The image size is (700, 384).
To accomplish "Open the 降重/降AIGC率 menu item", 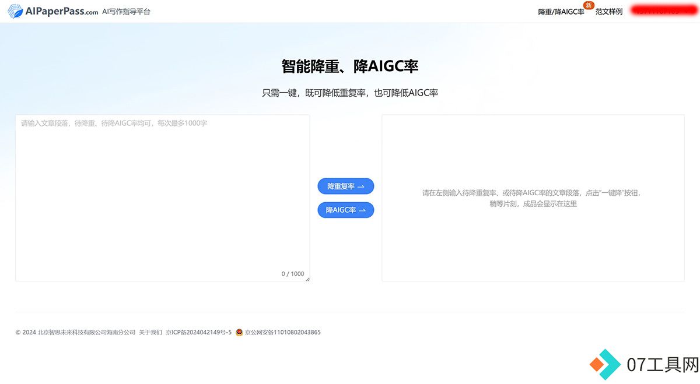I will coord(561,12).
